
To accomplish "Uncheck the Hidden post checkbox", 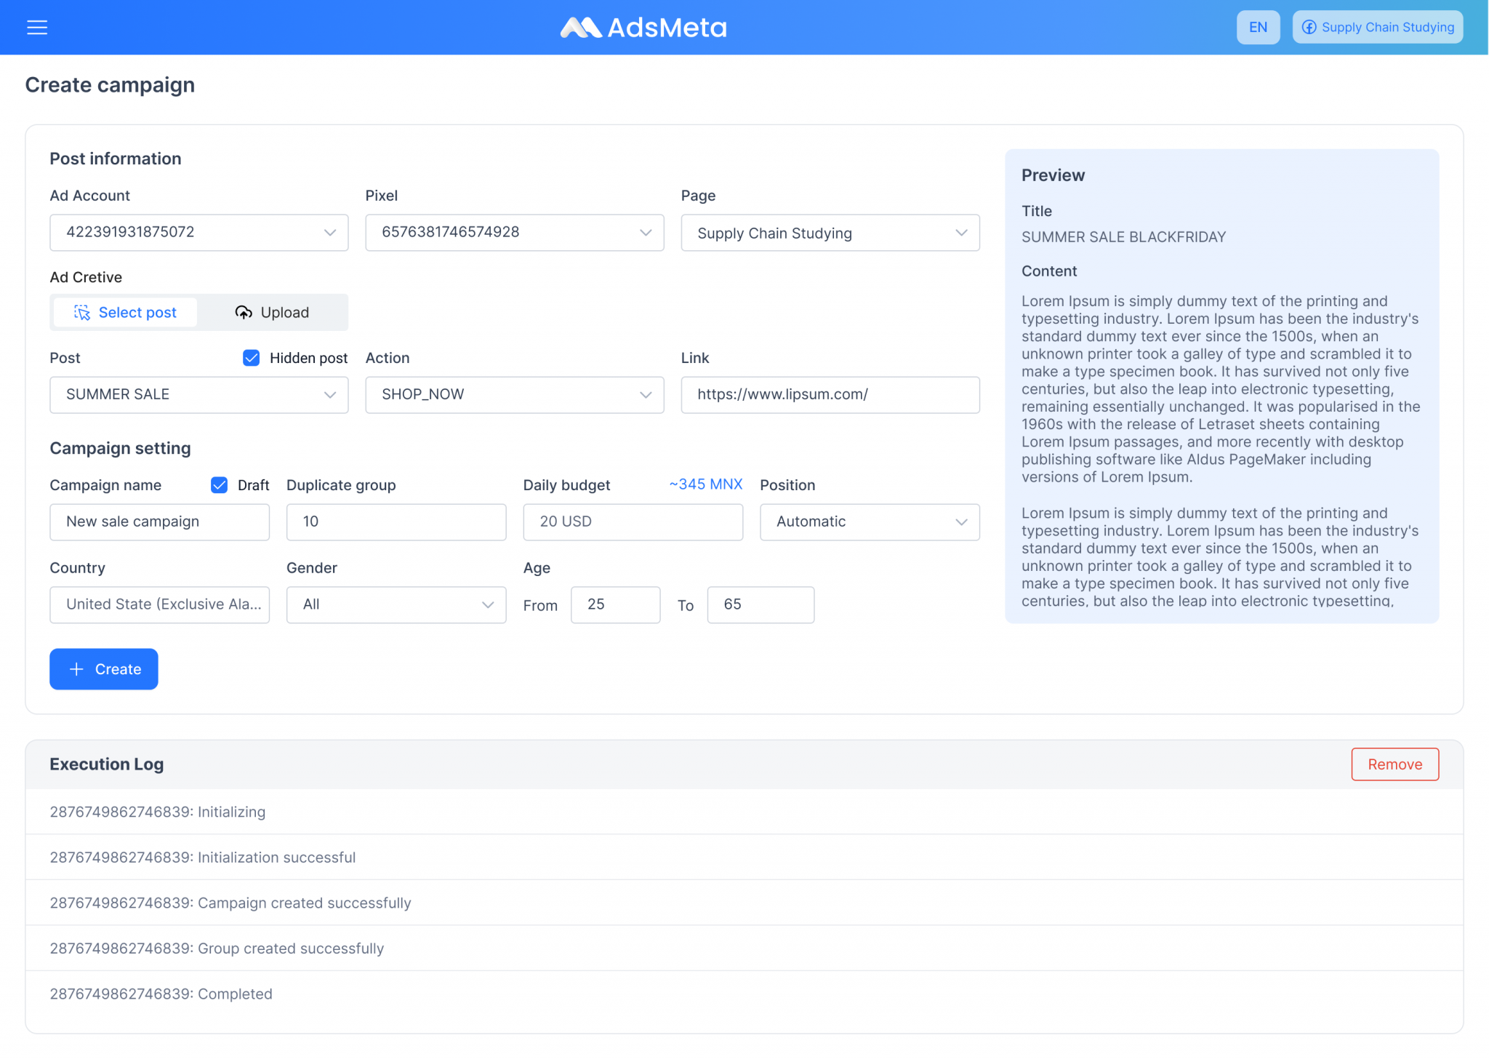I will pyautogui.click(x=252, y=358).
